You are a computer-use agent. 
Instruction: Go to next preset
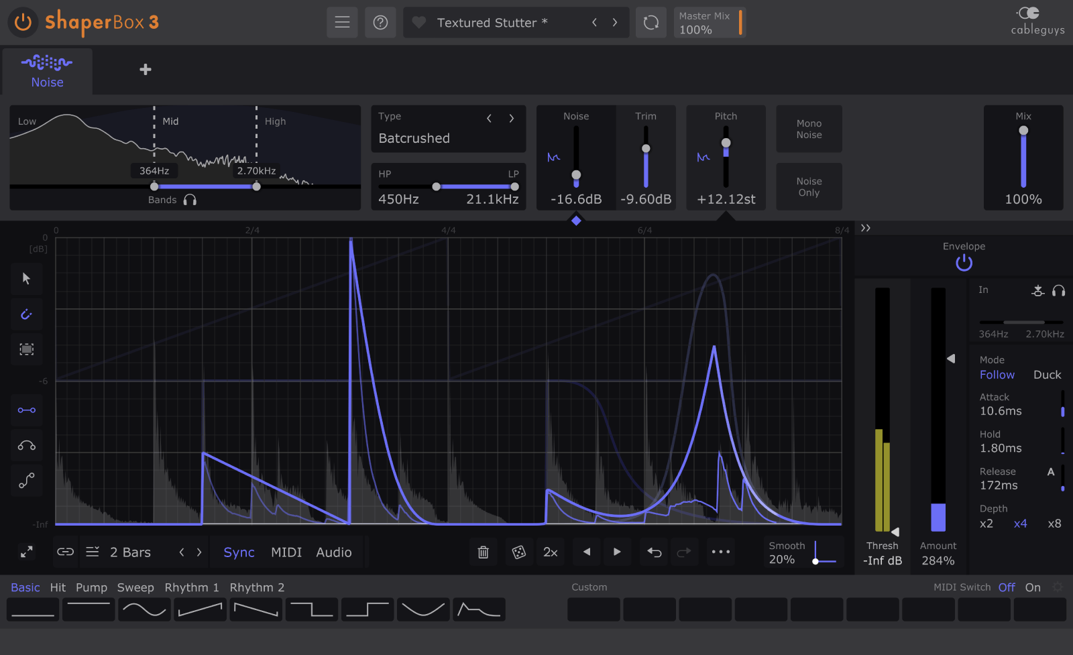[615, 22]
